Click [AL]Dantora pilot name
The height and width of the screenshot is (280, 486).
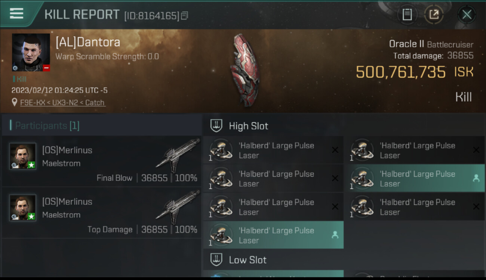coord(88,42)
